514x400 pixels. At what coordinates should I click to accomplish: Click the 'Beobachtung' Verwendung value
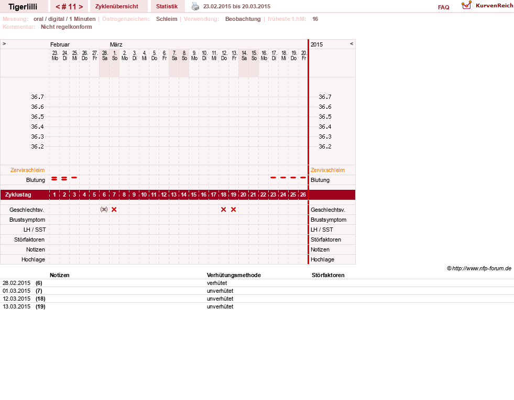(x=243, y=19)
